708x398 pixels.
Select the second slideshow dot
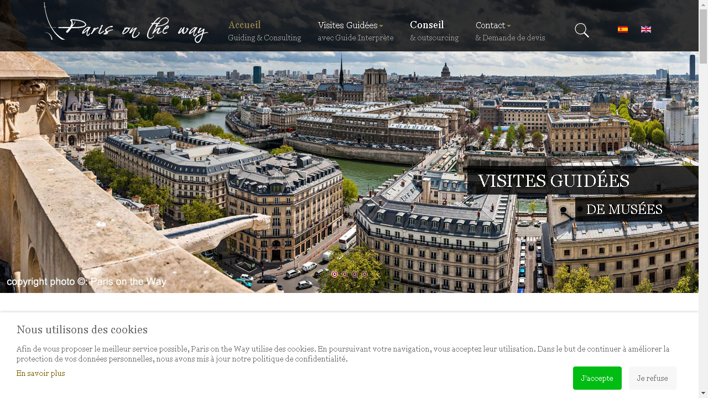point(345,274)
